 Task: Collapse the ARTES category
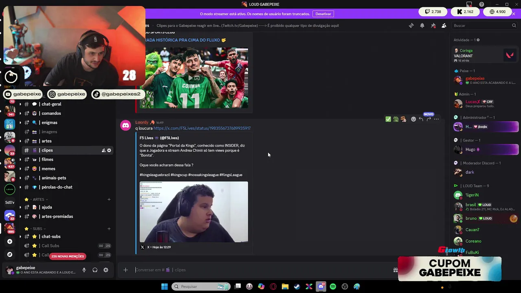click(39, 199)
